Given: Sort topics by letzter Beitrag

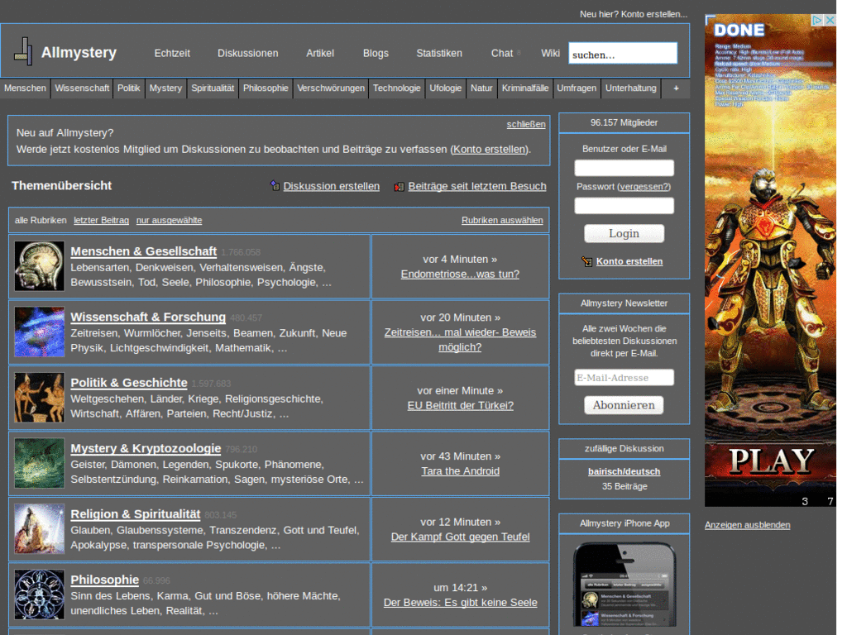Looking at the screenshot, I should coord(101,220).
